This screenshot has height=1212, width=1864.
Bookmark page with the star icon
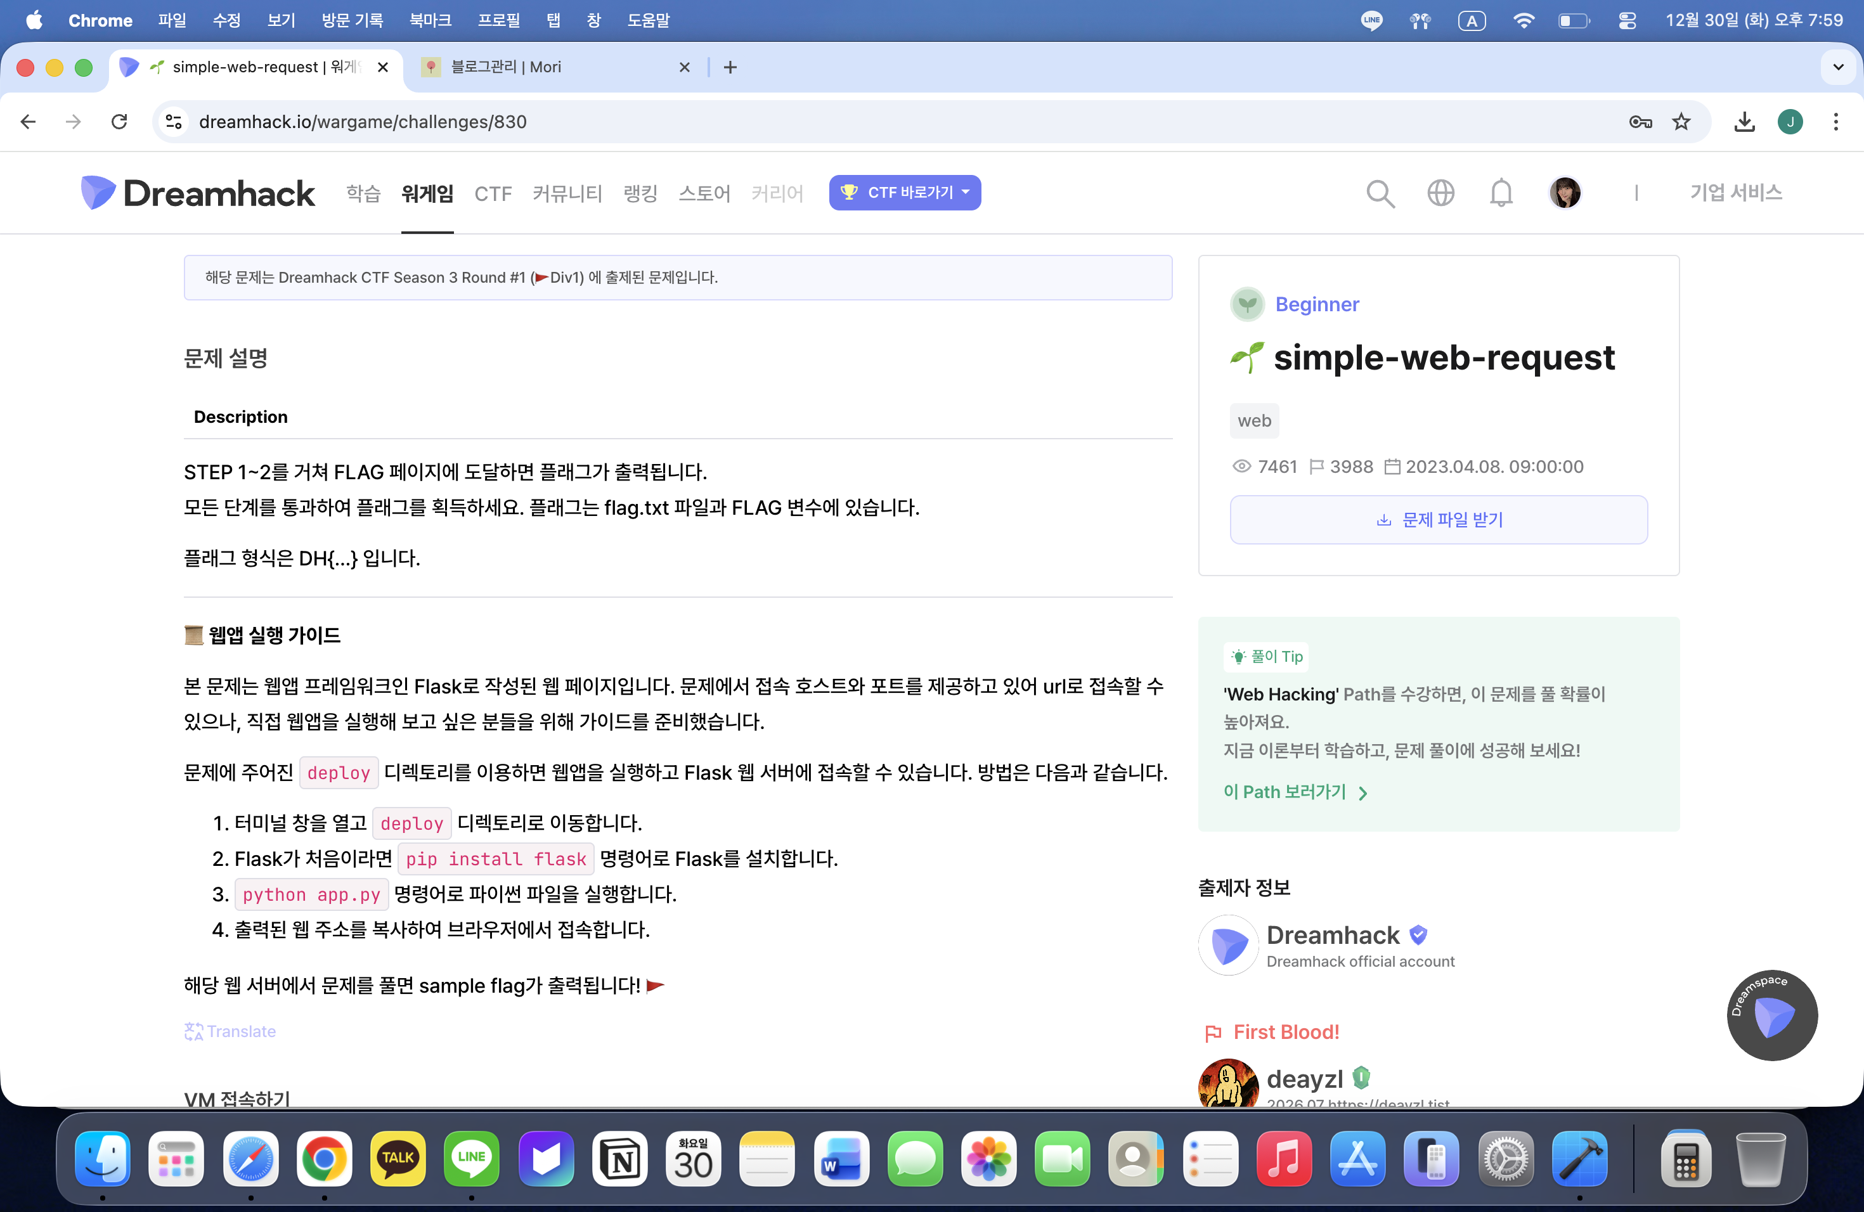pos(1681,121)
